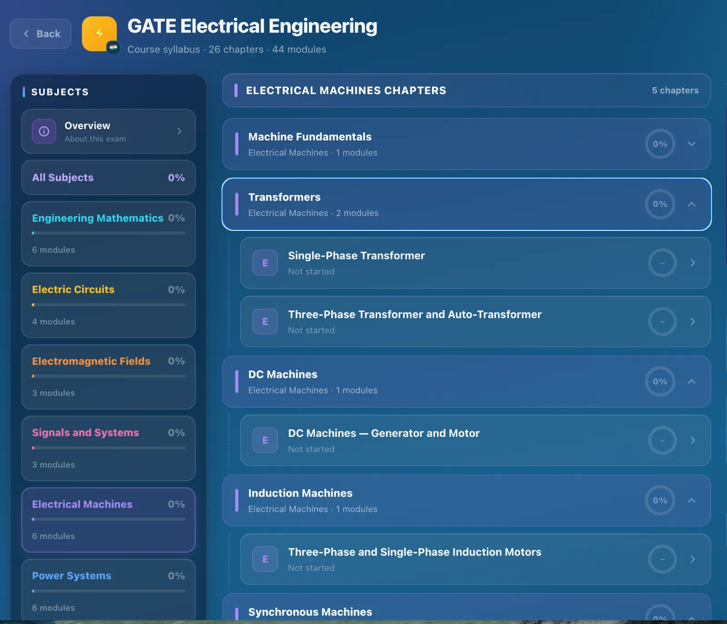Click DC Machines chapter title
Screen dimensions: 727x624
pyautogui.click(x=283, y=374)
